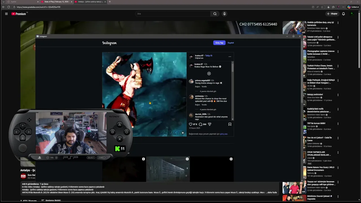Start voice search with the microphone icon

[x=224, y=14]
